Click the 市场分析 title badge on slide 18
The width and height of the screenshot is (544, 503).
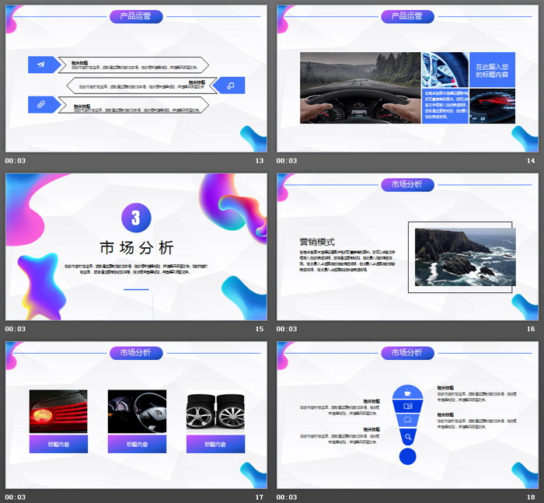coord(407,353)
